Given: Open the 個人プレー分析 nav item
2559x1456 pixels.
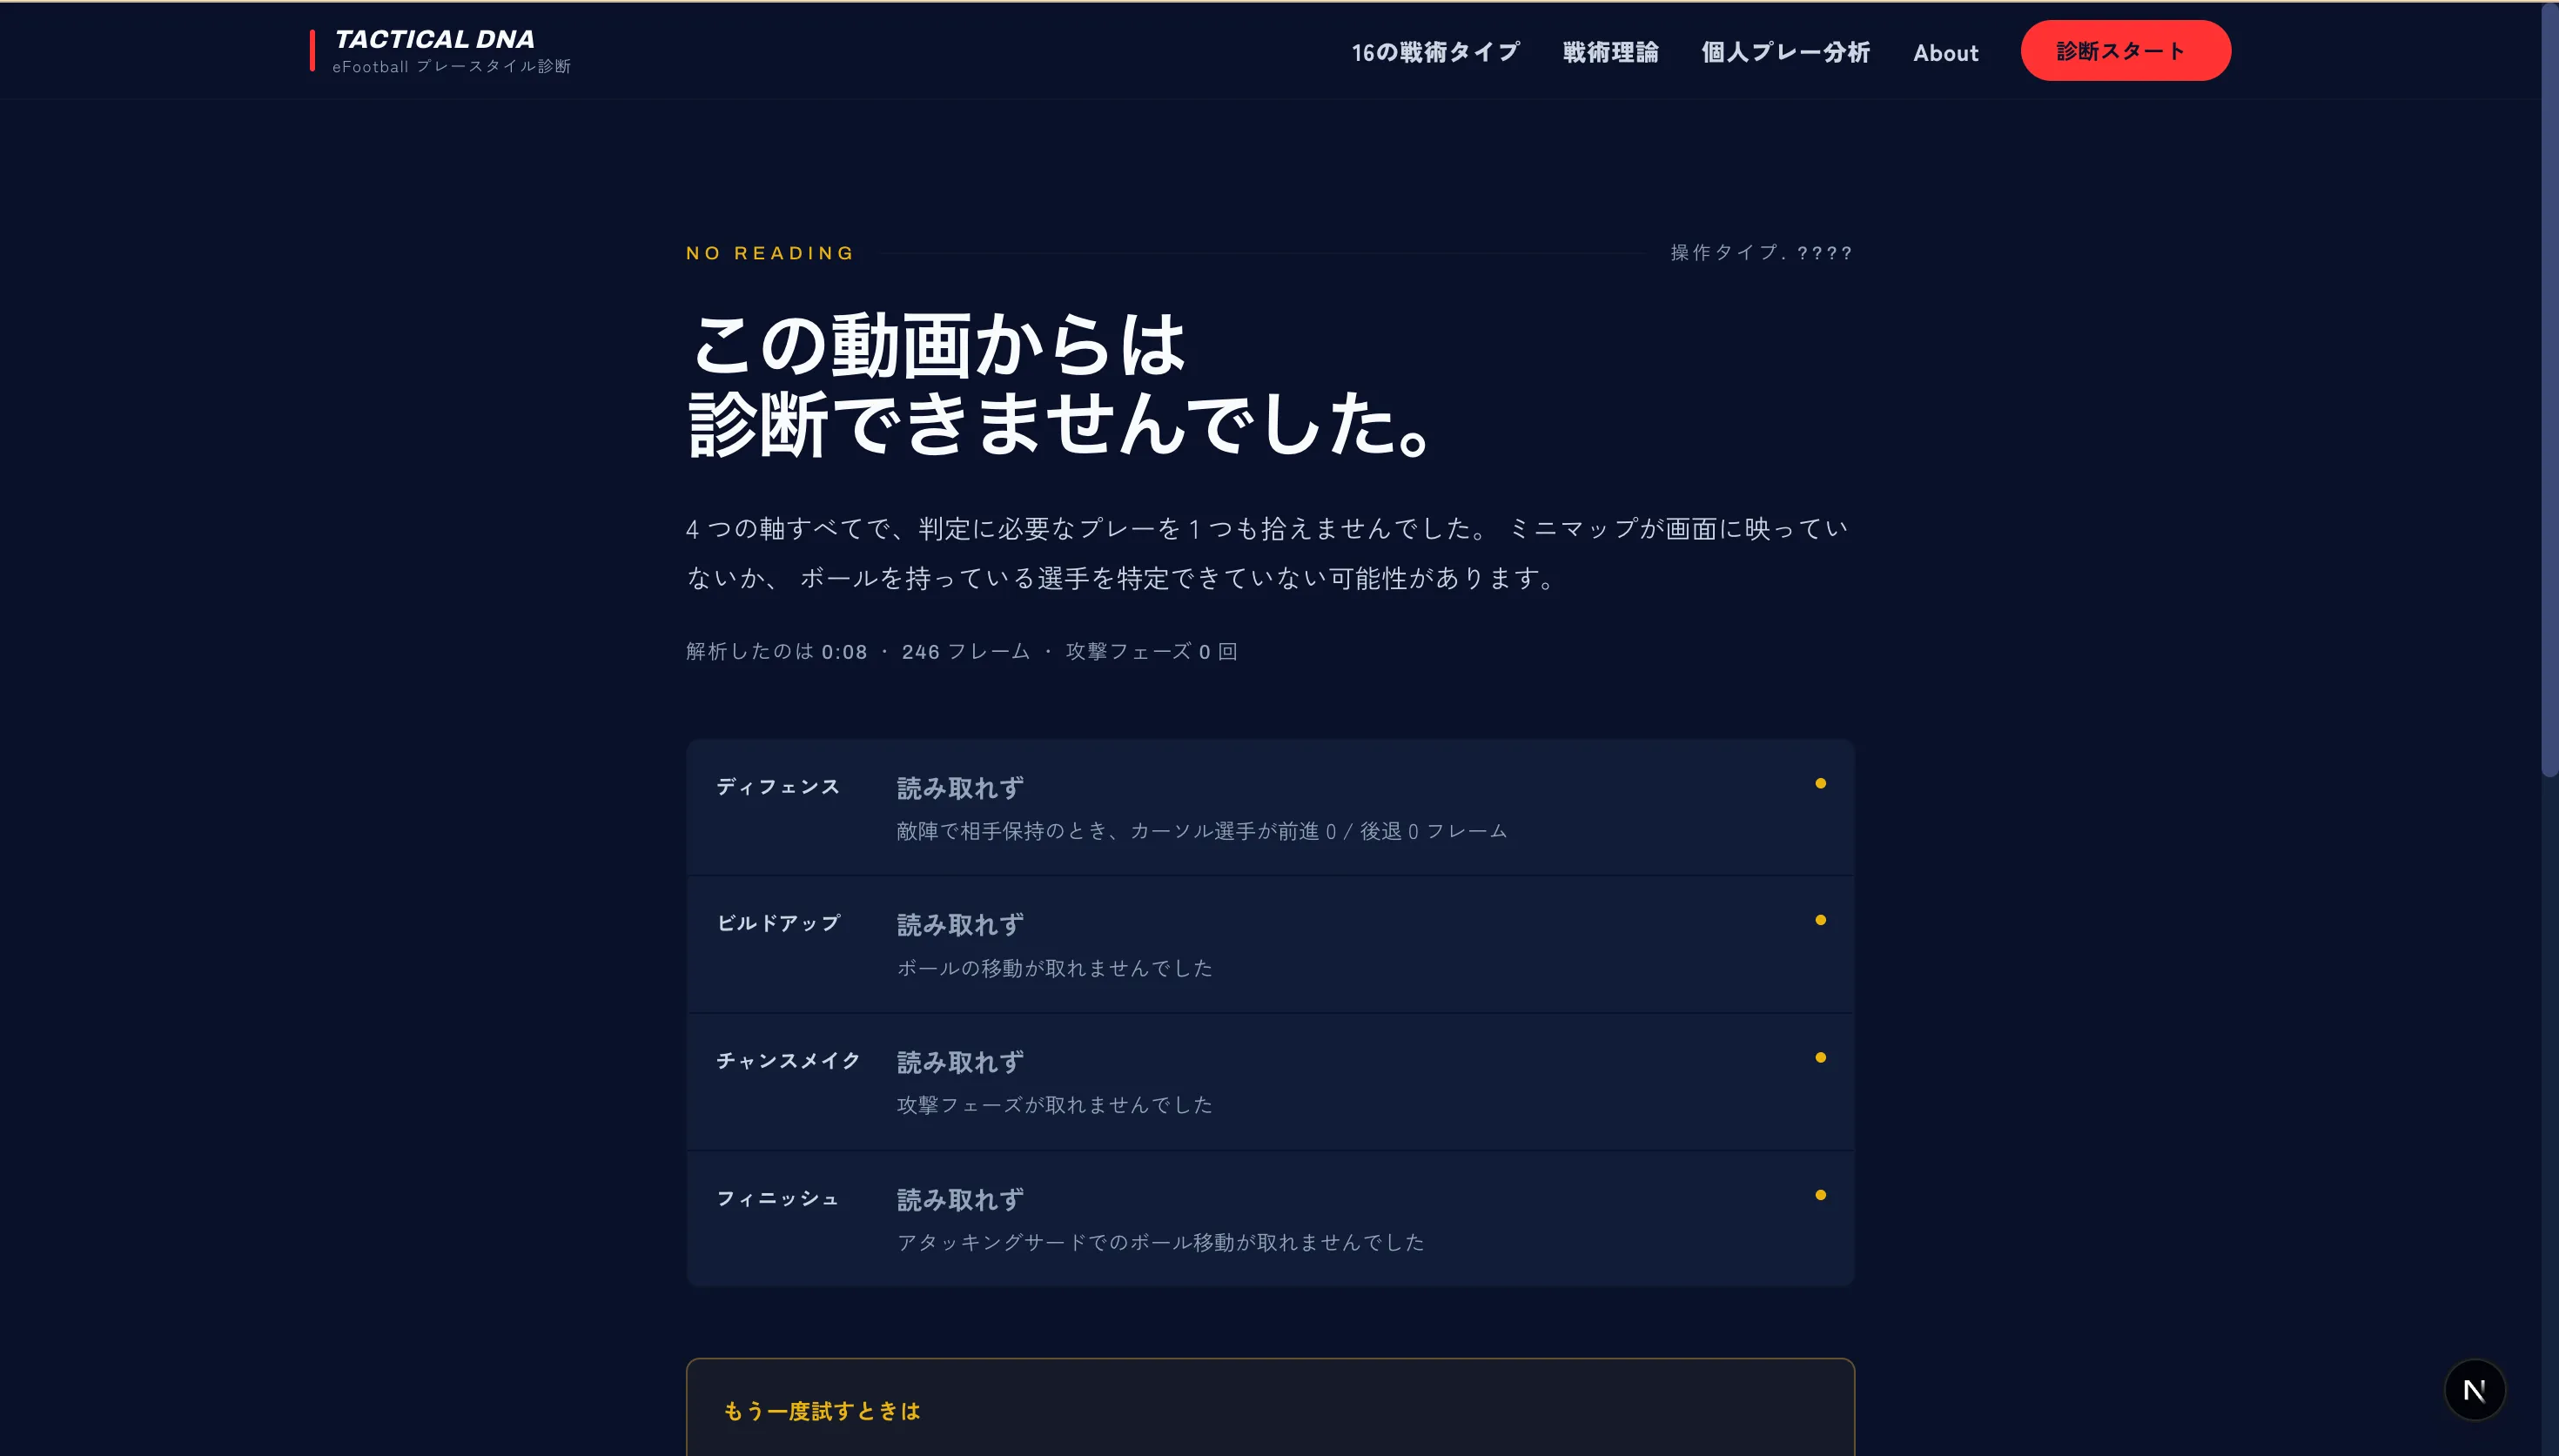Looking at the screenshot, I should pos(1785,52).
